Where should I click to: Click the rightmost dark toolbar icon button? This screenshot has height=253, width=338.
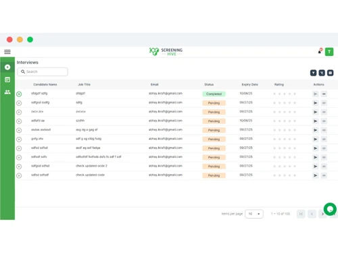coord(330,73)
